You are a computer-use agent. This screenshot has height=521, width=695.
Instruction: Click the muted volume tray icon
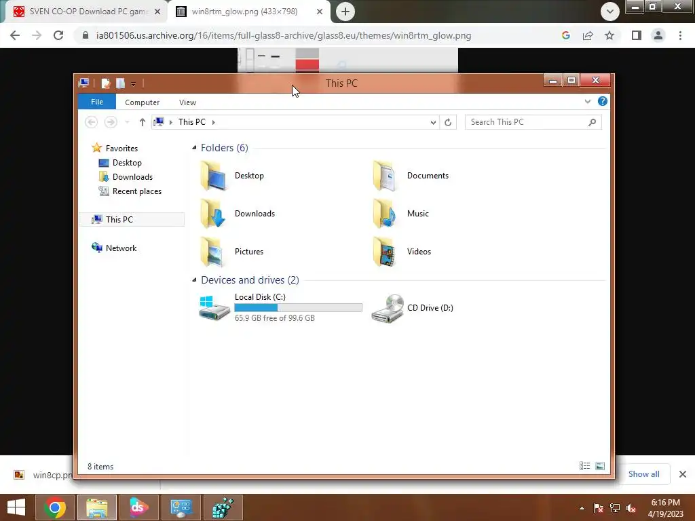tap(631, 508)
